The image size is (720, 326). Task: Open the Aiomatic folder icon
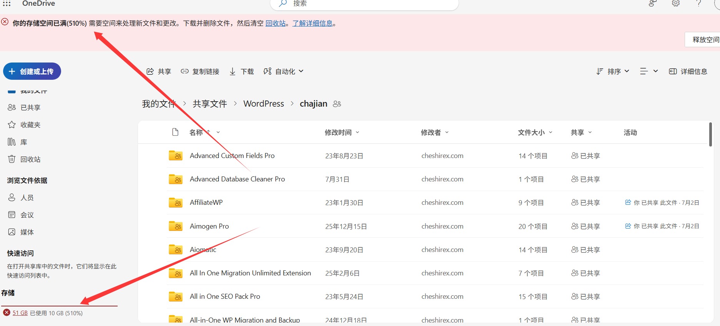click(176, 250)
